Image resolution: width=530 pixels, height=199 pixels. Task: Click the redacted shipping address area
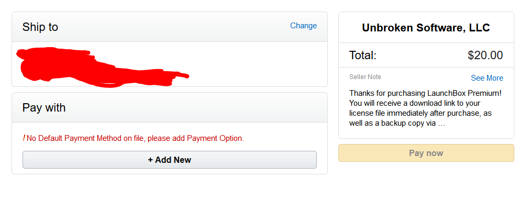(102, 67)
